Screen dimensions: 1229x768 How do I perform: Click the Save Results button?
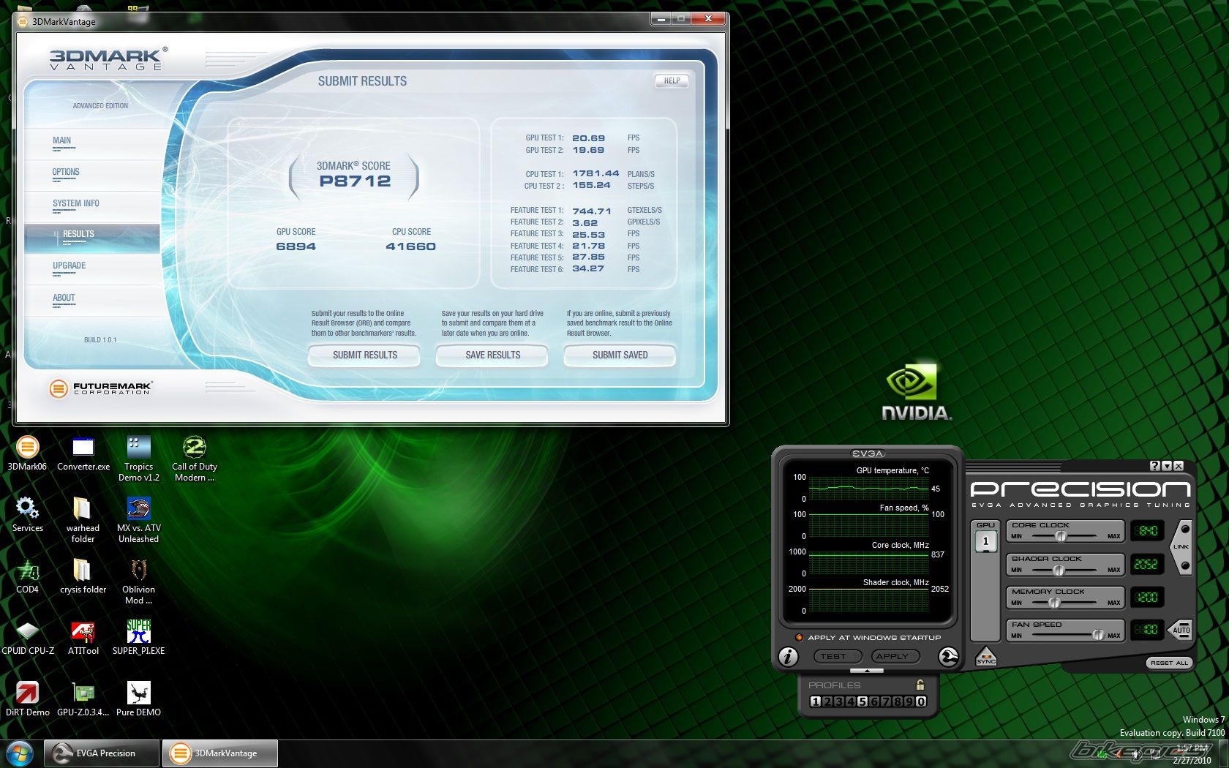(492, 355)
